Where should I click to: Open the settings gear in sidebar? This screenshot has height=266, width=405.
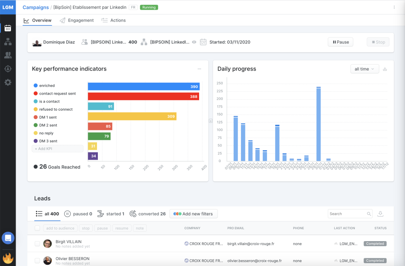click(x=8, y=82)
